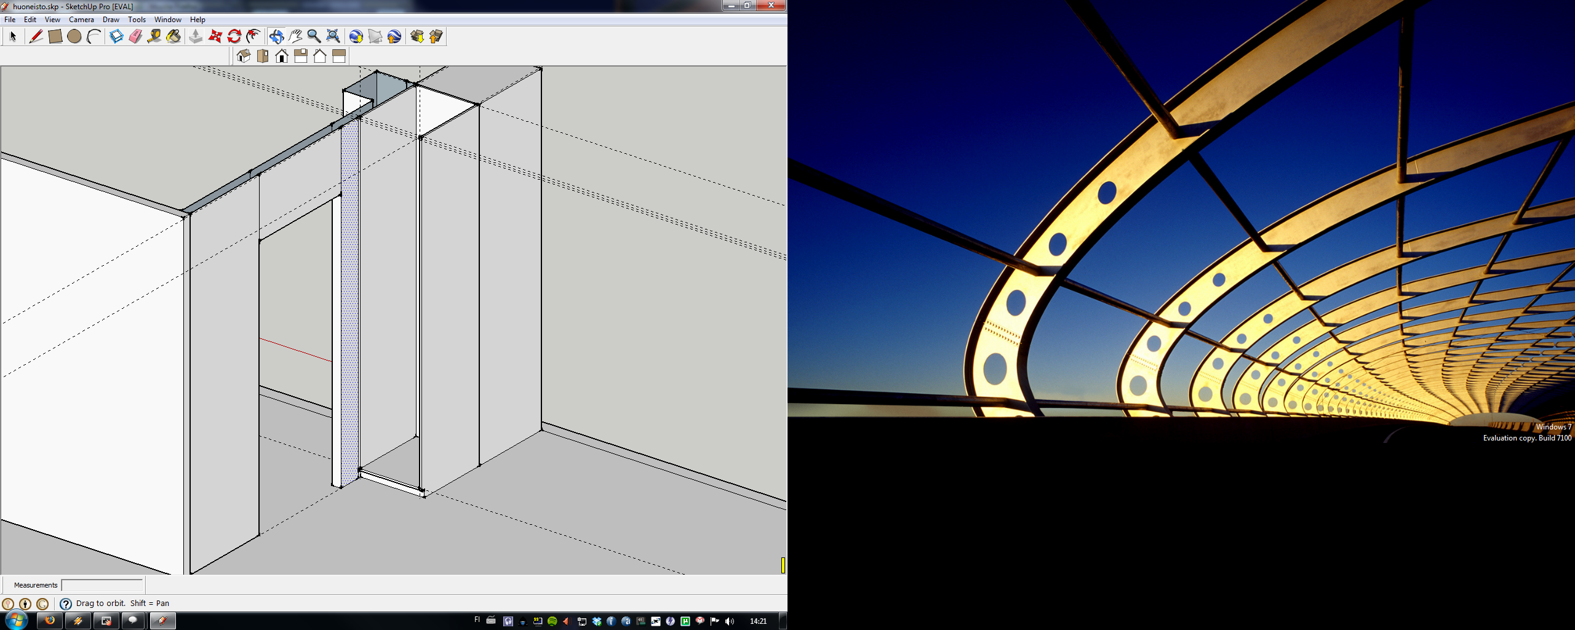Activate the Circle drawing tool
Image resolution: width=1575 pixels, height=630 pixels.
point(74,37)
